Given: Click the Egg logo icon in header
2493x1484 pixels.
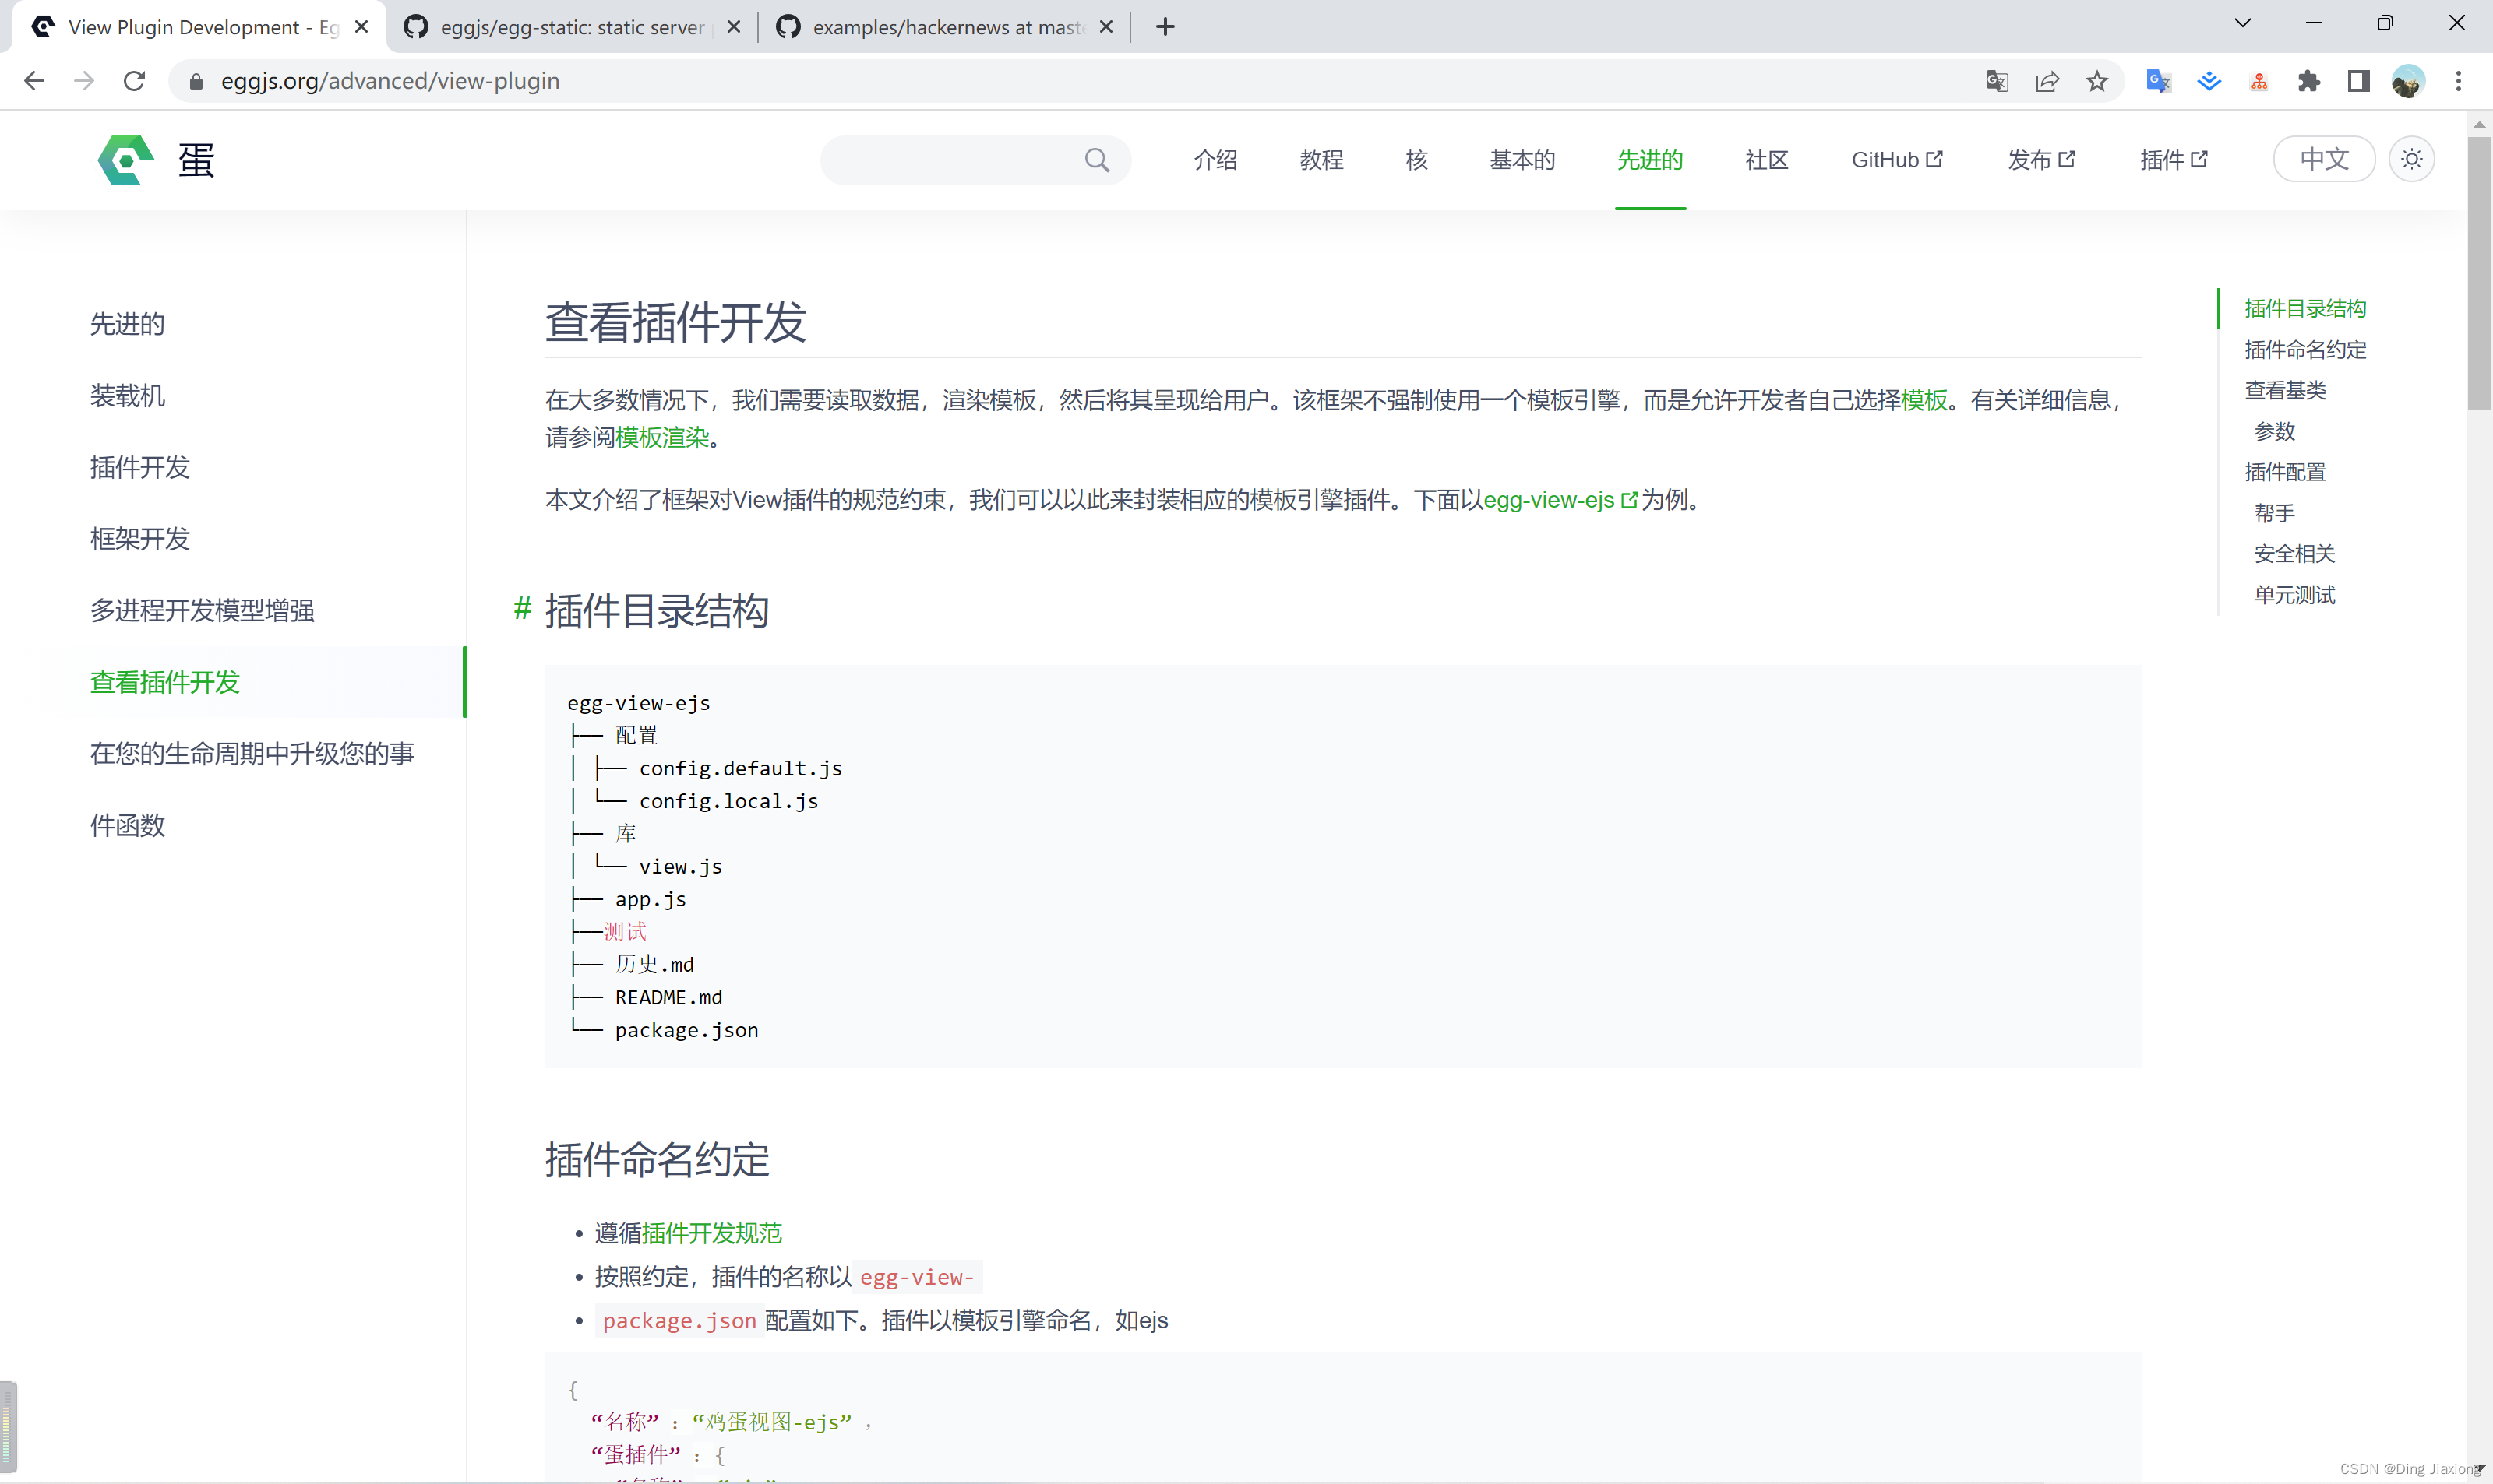Looking at the screenshot, I should 126,160.
